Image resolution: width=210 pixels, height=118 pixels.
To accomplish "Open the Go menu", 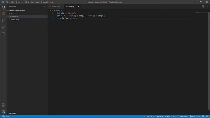I will click(x=32, y=2).
